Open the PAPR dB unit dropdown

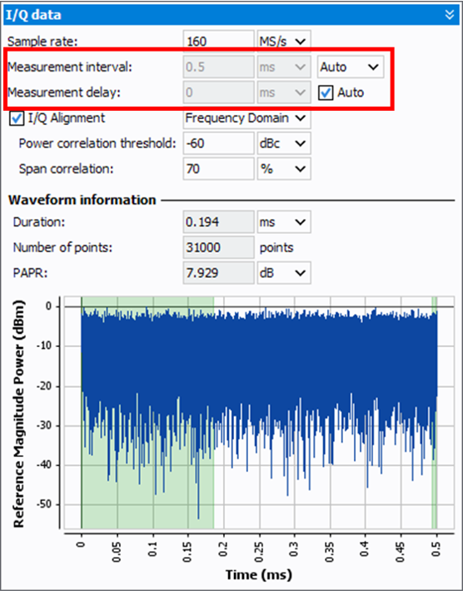[x=284, y=273]
